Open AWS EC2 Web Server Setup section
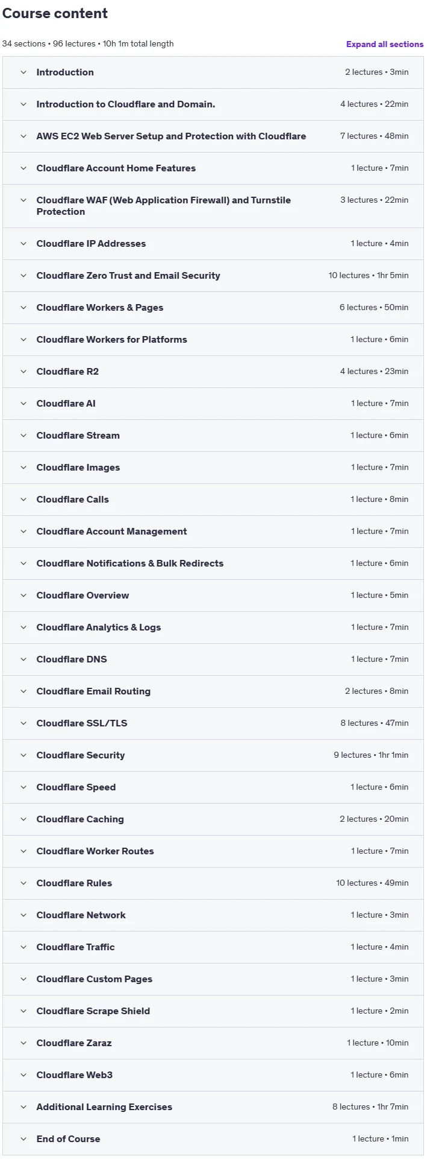 pyautogui.click(x=213, y=136)
